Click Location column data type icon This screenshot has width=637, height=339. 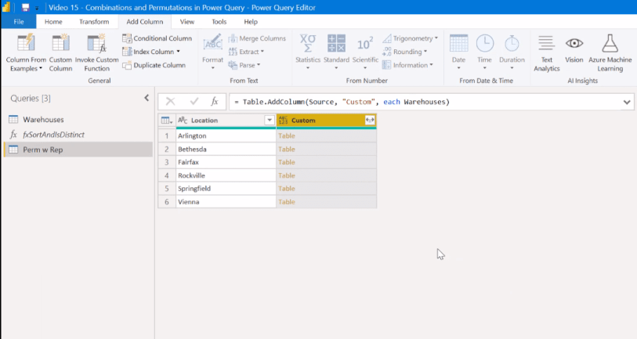[x=183, y=120]
